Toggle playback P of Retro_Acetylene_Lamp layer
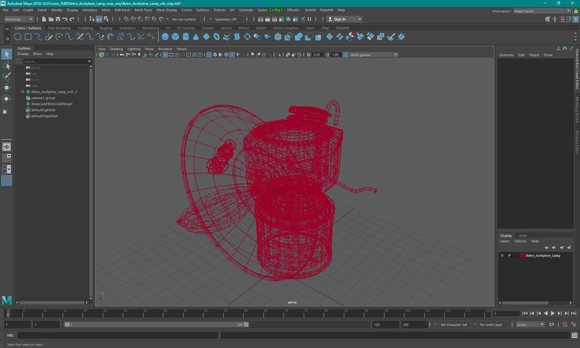The height and width of the screenshot is (348, 580). [509, 256]
